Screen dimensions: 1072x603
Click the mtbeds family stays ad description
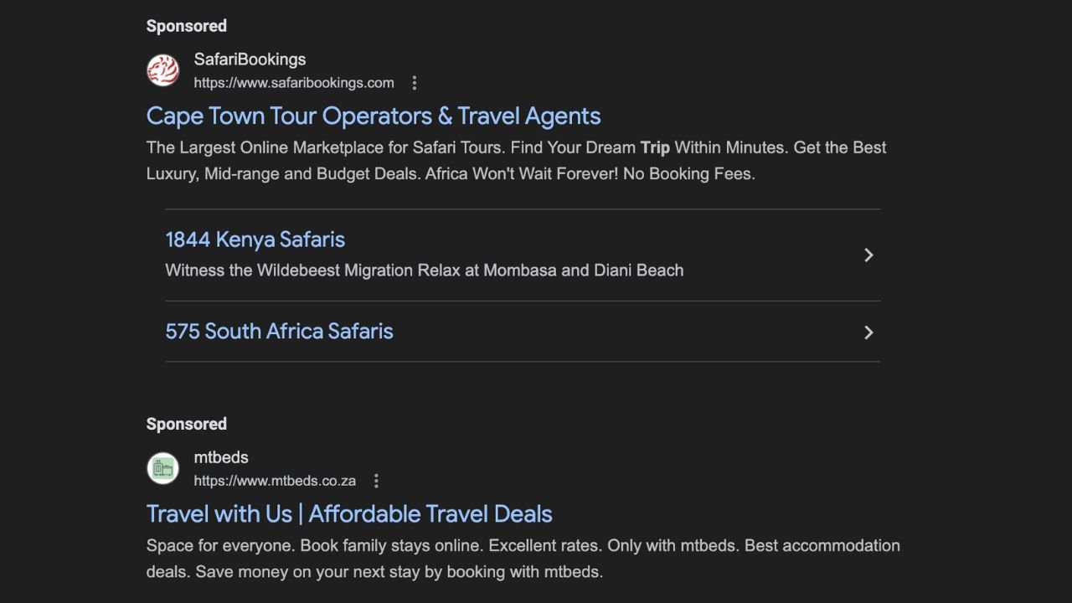coord(523,559)
